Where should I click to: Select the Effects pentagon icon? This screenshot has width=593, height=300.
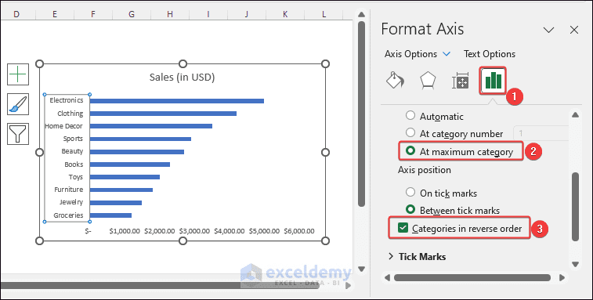point(428,81)
